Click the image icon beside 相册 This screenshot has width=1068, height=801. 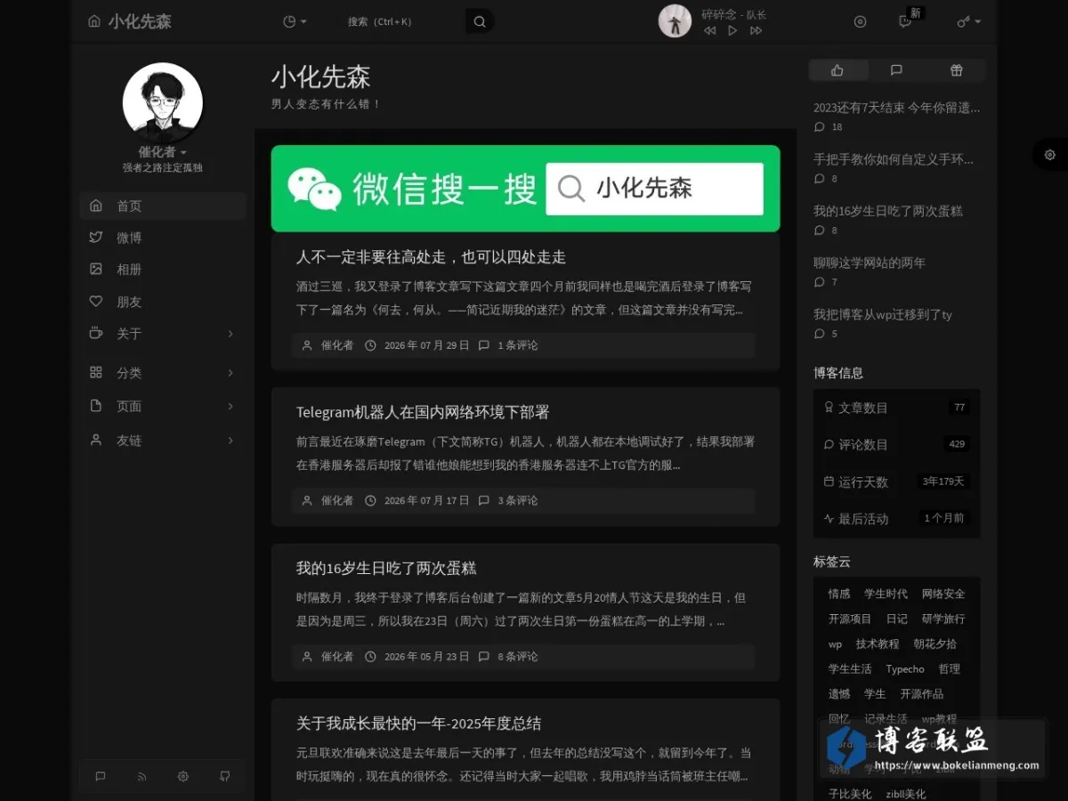(96, 269)
